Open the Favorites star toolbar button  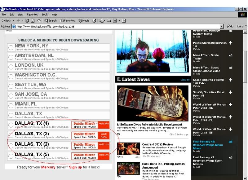67,20
